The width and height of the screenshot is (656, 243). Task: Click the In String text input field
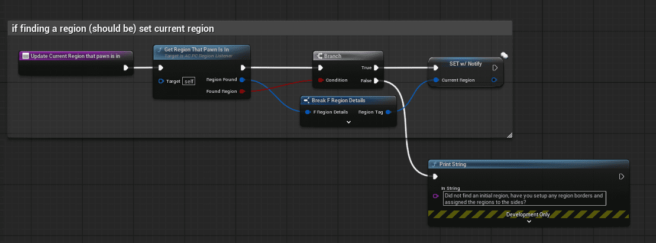point(525,198)
